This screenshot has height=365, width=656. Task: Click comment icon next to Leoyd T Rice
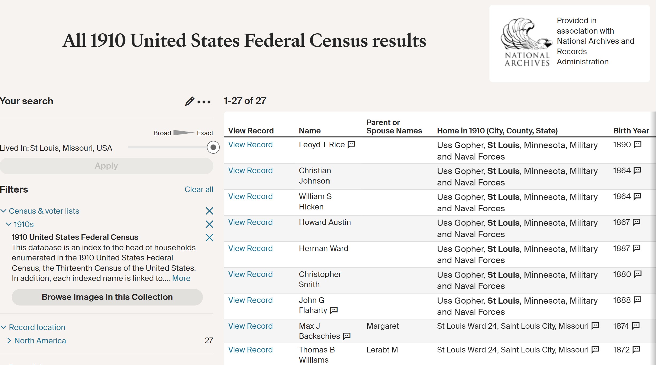click(351, 145)
